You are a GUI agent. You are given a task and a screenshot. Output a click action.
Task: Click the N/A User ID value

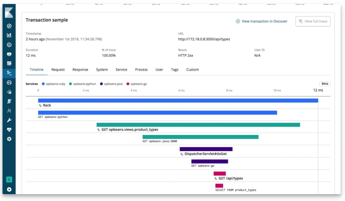[257, 56]
